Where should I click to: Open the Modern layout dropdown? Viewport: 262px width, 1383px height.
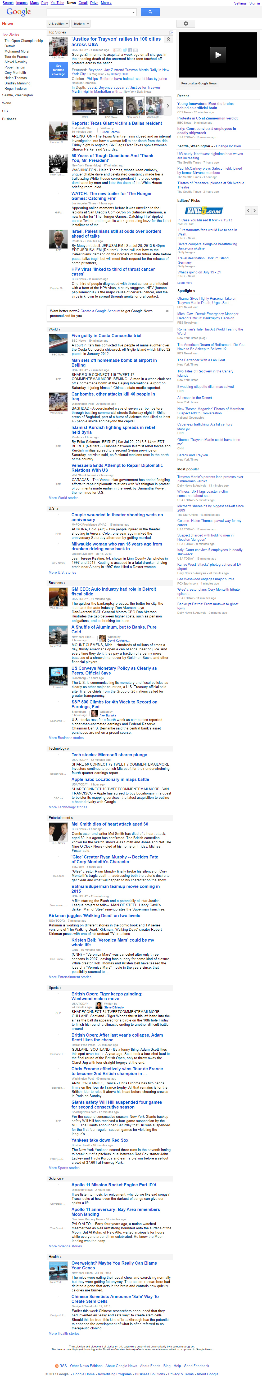click(80, 24)
